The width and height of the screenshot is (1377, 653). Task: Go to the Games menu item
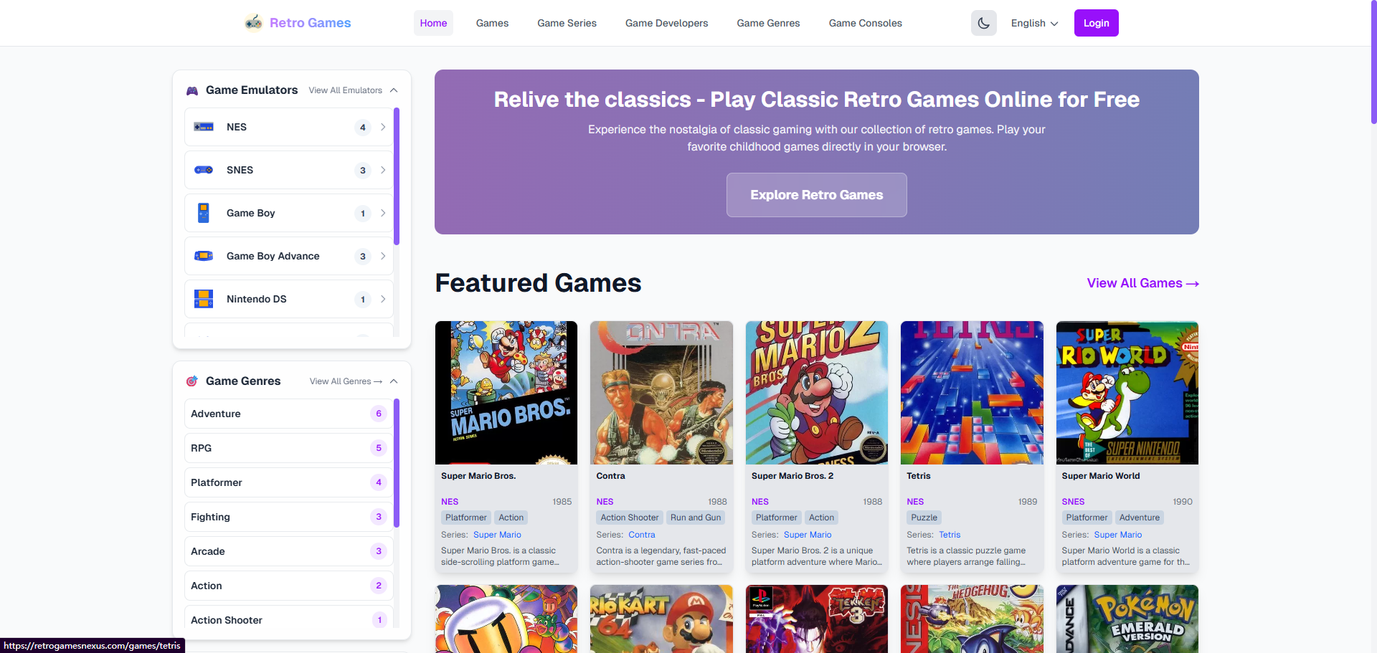pos(492,23)
